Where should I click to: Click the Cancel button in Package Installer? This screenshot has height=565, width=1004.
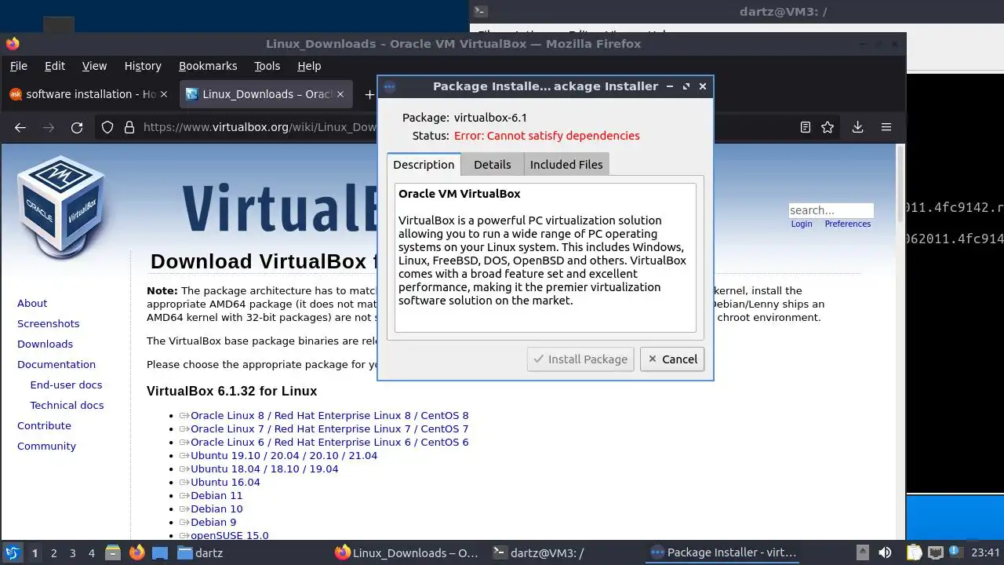point(672,359)
